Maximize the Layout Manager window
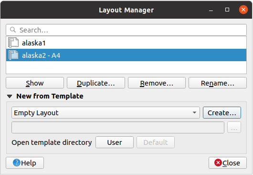The image size is (253, 175). (227, 10)
